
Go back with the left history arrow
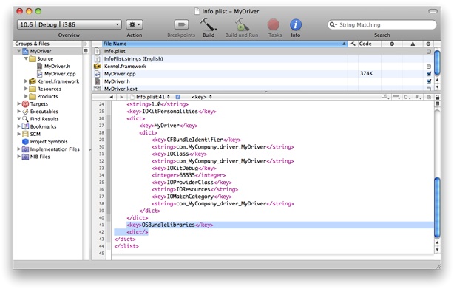click(x=111, y=97)
